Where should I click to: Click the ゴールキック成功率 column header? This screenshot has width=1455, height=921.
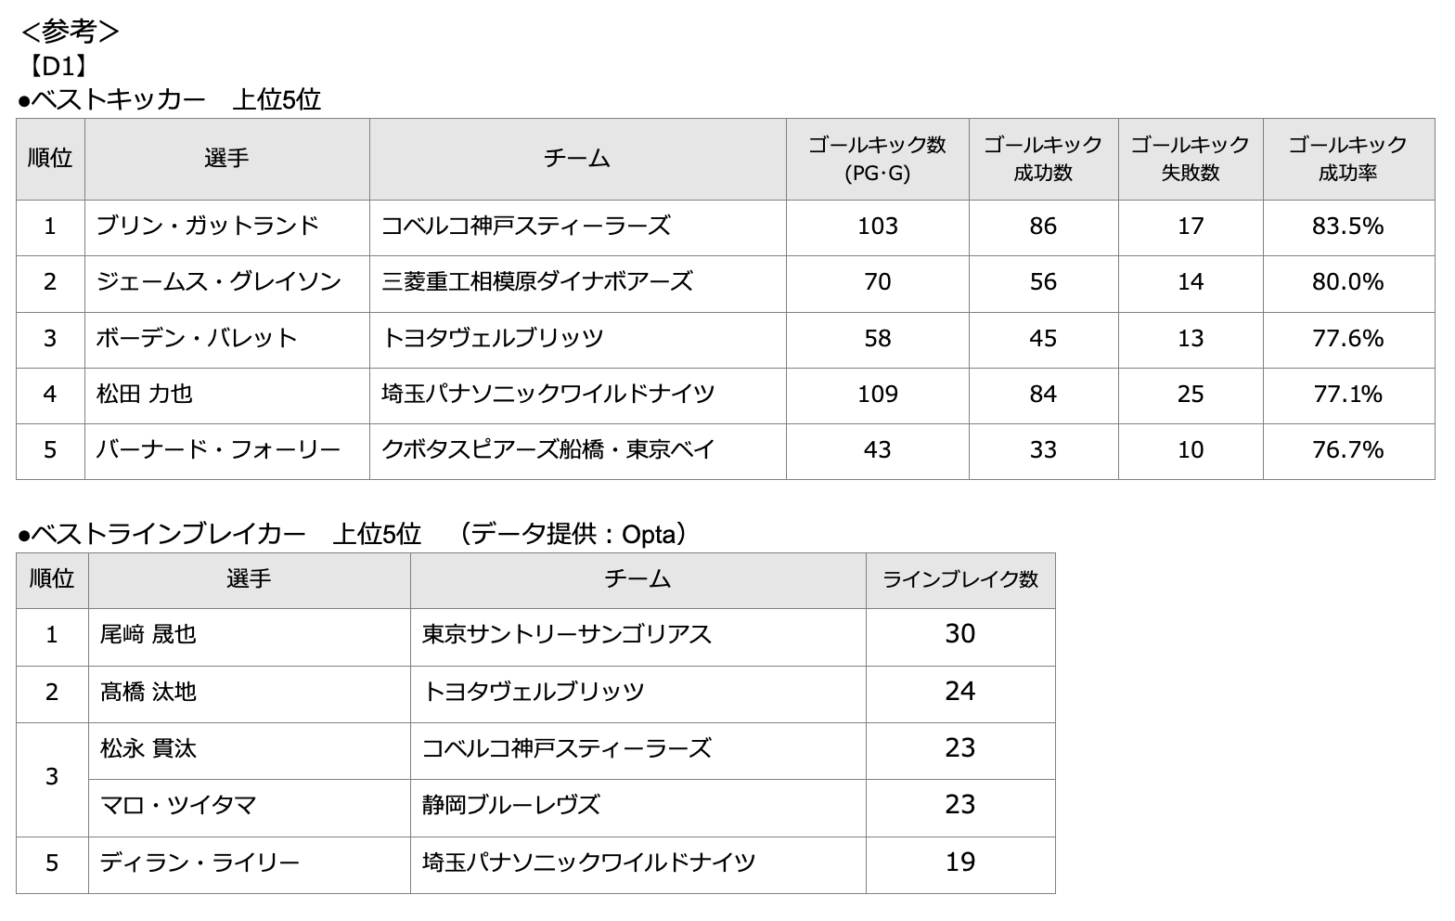(x=1347, y=158)
